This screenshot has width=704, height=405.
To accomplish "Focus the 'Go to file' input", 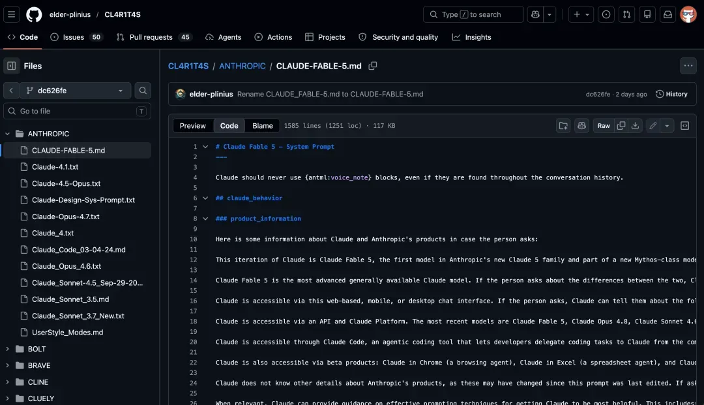I will click(x=77, y=112).
